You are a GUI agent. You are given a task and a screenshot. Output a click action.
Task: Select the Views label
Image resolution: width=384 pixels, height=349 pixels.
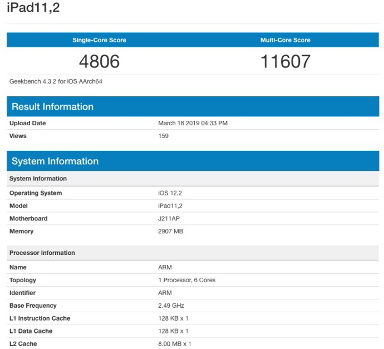[x=18, y=136]
